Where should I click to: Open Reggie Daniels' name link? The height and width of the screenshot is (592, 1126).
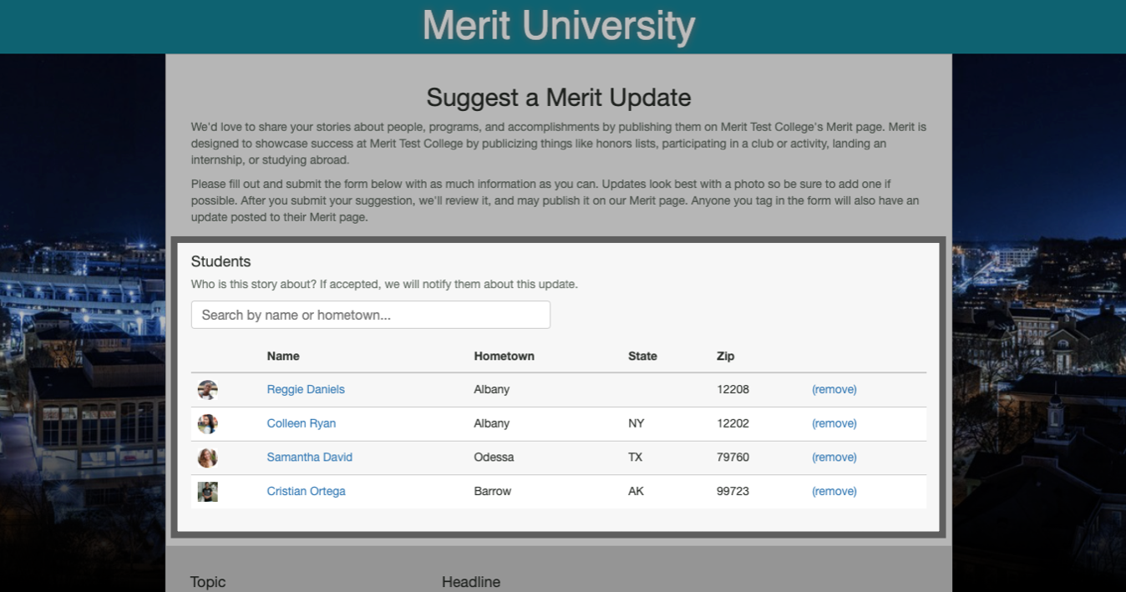(306, 390)
